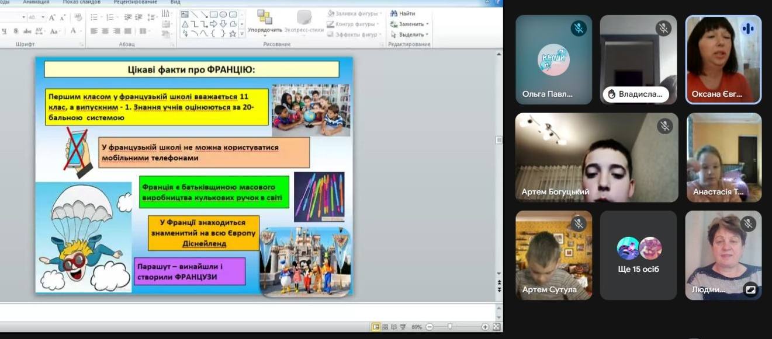Screen dimensions: 772x339
Task: Expand the Заменить (Replace) dropdown
Action: (x=427, y=24)
